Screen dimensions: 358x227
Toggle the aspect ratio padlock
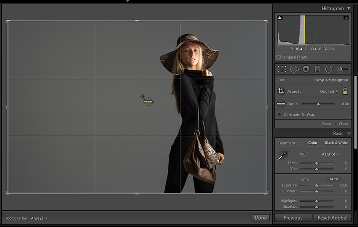coord(345,91)
